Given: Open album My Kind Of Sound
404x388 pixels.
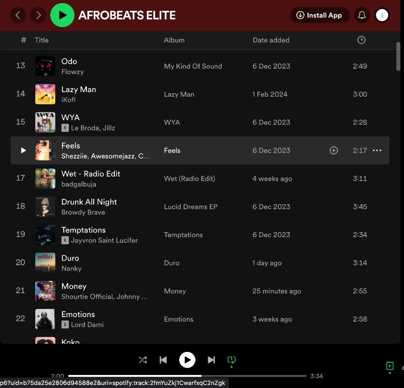Looking at the screenshot, I should [x=193, y=66].
